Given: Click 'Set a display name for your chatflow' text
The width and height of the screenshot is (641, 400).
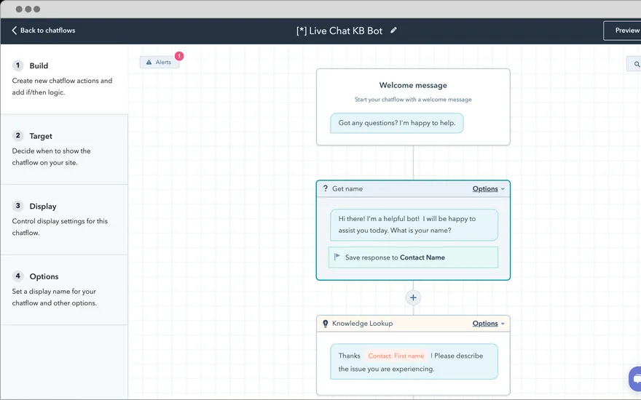Looking at the screenshot, I should [55, 297].
